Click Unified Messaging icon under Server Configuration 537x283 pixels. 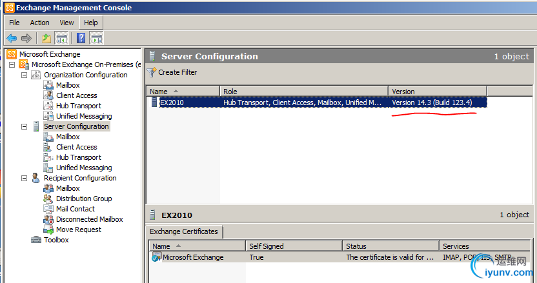click(x=48, y=168)
